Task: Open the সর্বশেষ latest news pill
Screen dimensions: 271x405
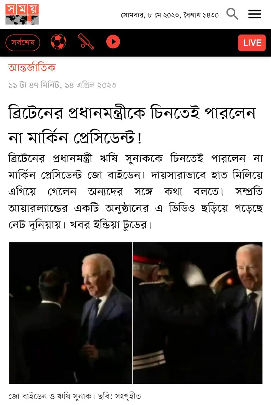Action: pyautogui.click(x=23, y=43)
